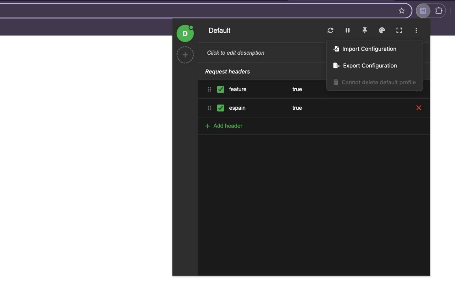The height and width of the screenshot is (284, 455).
Task: Click the refresh/reload icon in ModHeader toolbar
Action: [330, 31]
